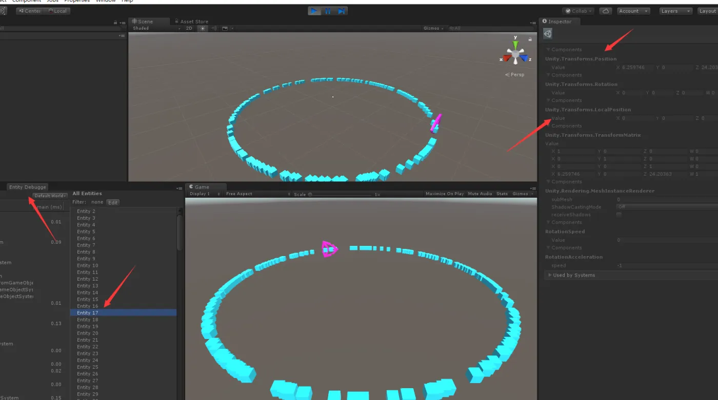Viewport: 718px width, 400px height.
Task: Select Entity 10 in the list
Action: click(123, 265)
